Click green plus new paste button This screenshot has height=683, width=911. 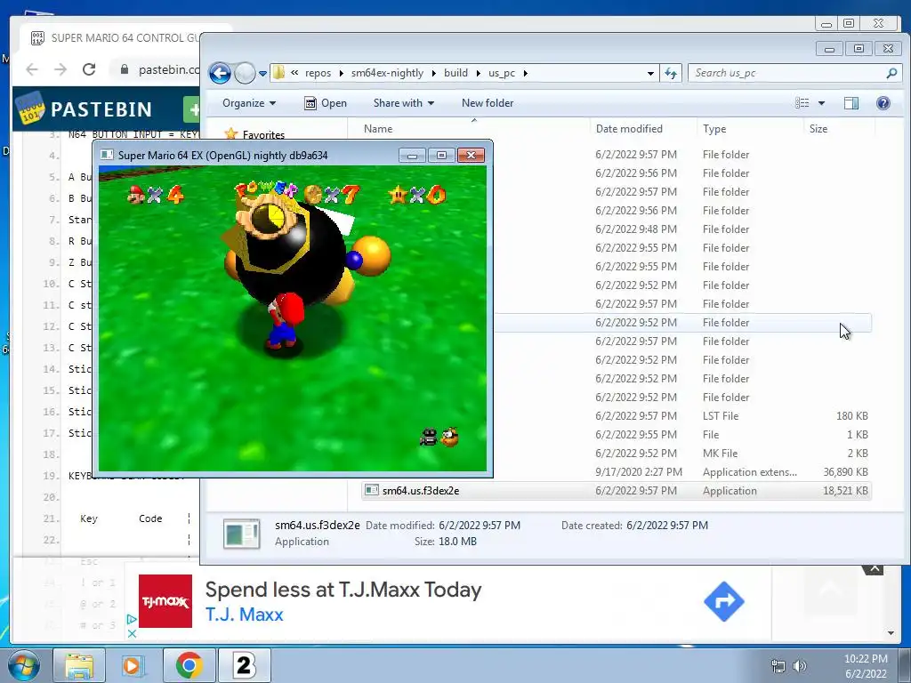tap(192, 109)
